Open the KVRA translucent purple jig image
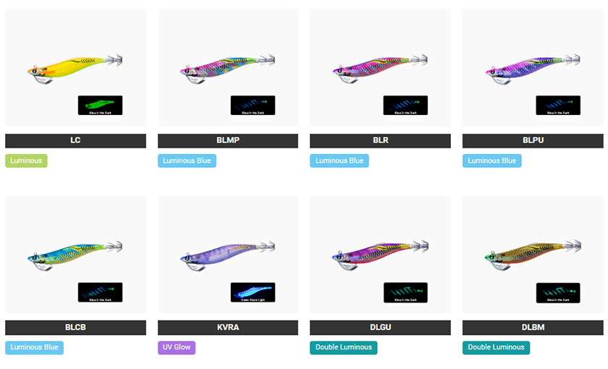The image size is (608, 369). [228, 254]
